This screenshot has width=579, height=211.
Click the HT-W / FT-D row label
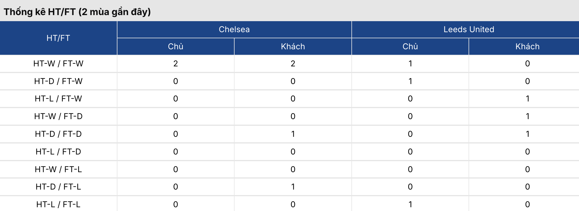pos(58,116)
